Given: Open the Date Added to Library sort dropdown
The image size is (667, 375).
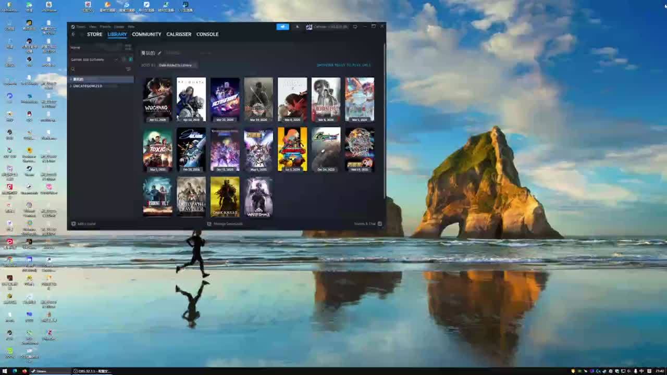Looking at the screenshot, I should [176, 65].
